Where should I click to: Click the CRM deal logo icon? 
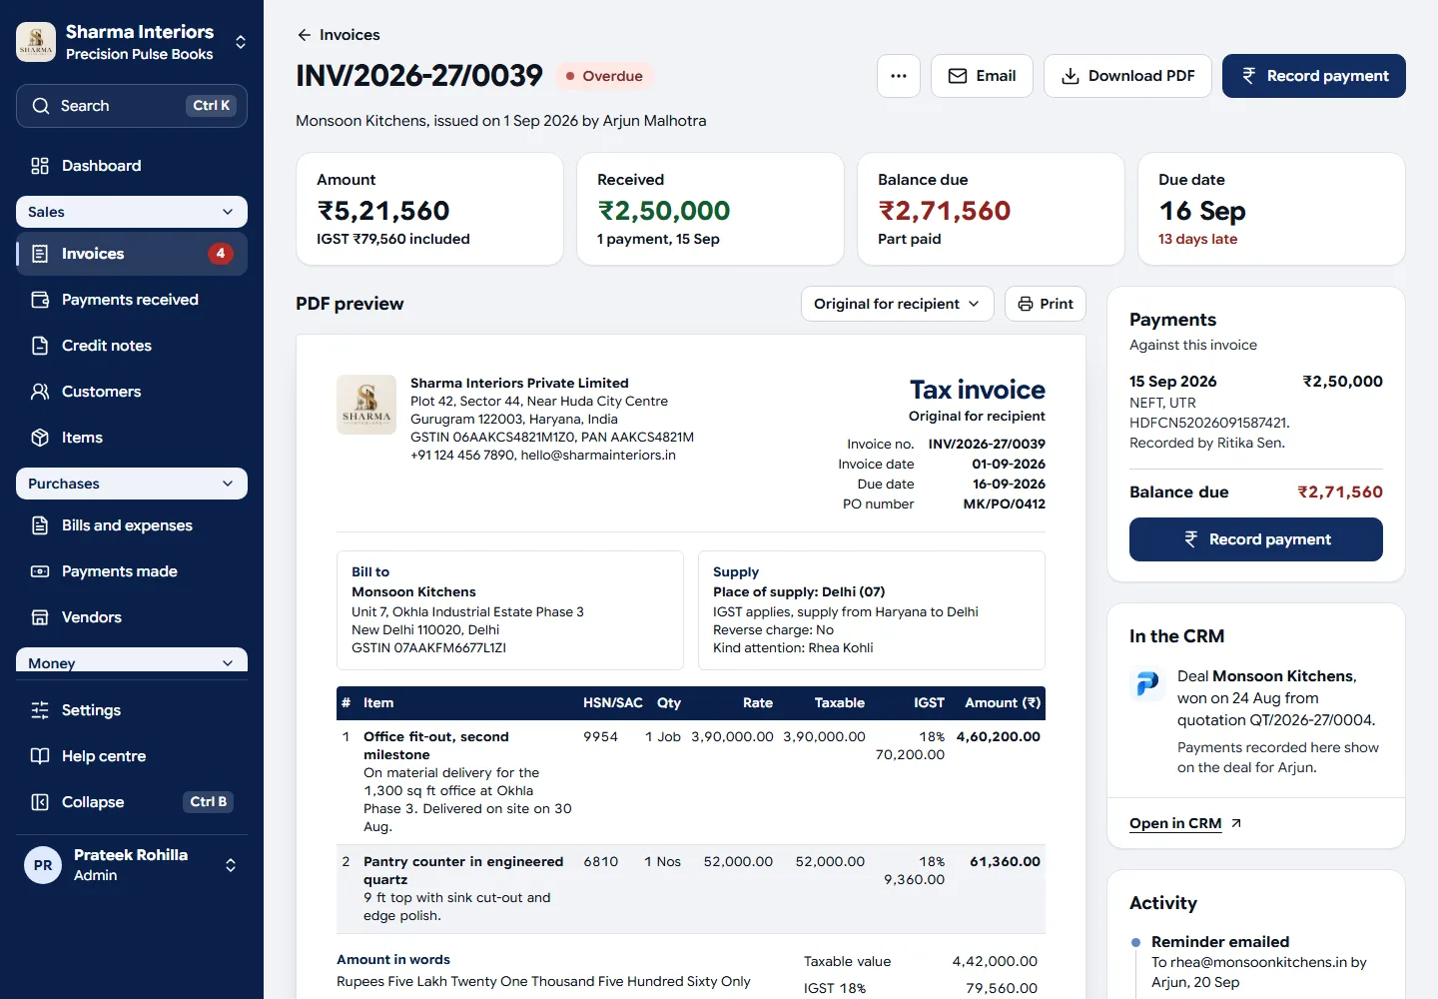coord(1147,683)
